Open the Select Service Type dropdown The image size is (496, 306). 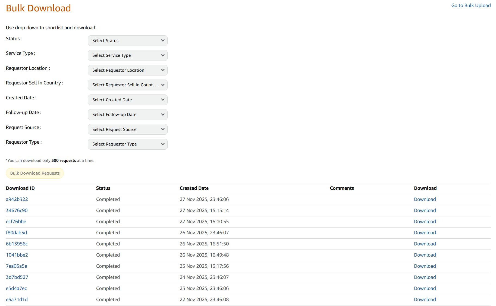127,55
